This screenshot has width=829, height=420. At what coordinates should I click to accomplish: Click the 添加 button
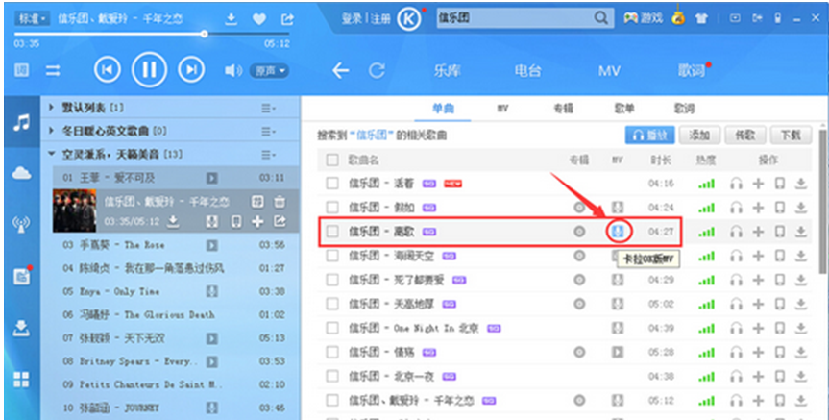coord(699,135)
